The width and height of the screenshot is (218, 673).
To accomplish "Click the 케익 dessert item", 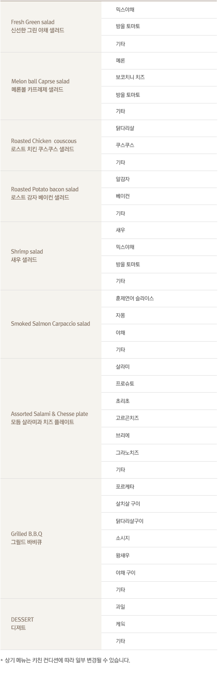I will point(120,624).
